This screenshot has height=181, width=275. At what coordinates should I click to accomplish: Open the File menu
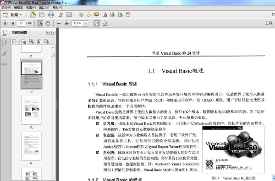coord(6,7)
